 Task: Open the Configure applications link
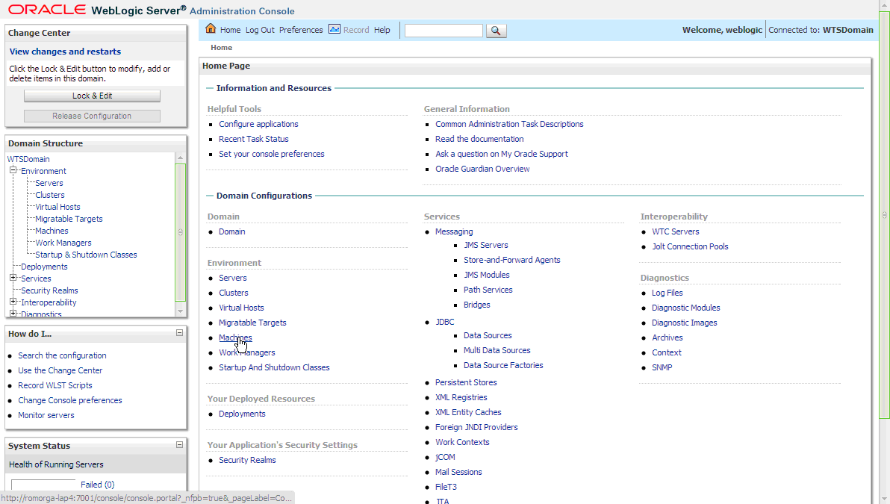(x=258, y=123)
